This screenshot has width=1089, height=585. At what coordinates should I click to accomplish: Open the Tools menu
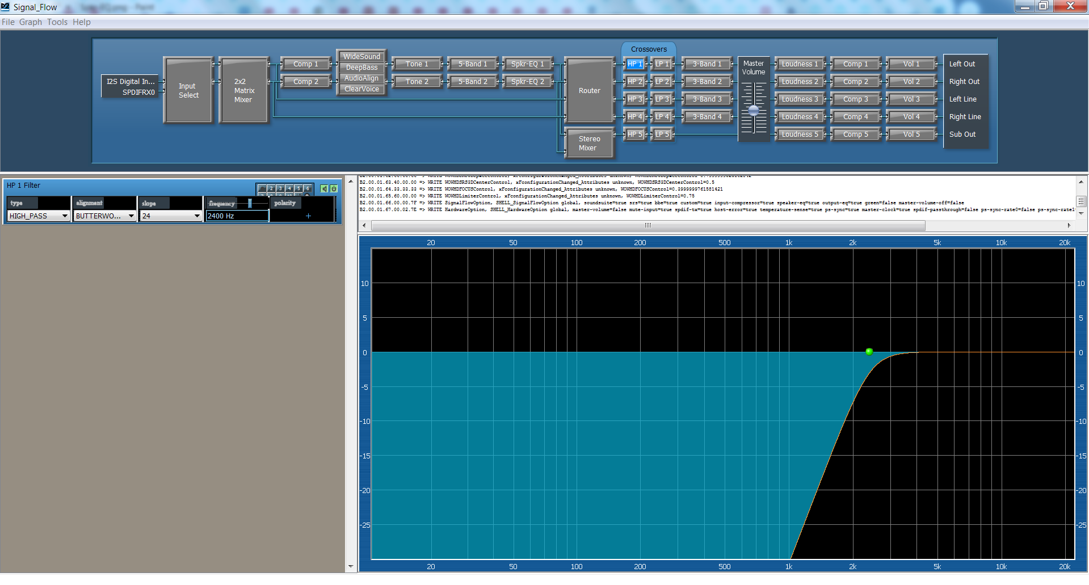point(57,22)
